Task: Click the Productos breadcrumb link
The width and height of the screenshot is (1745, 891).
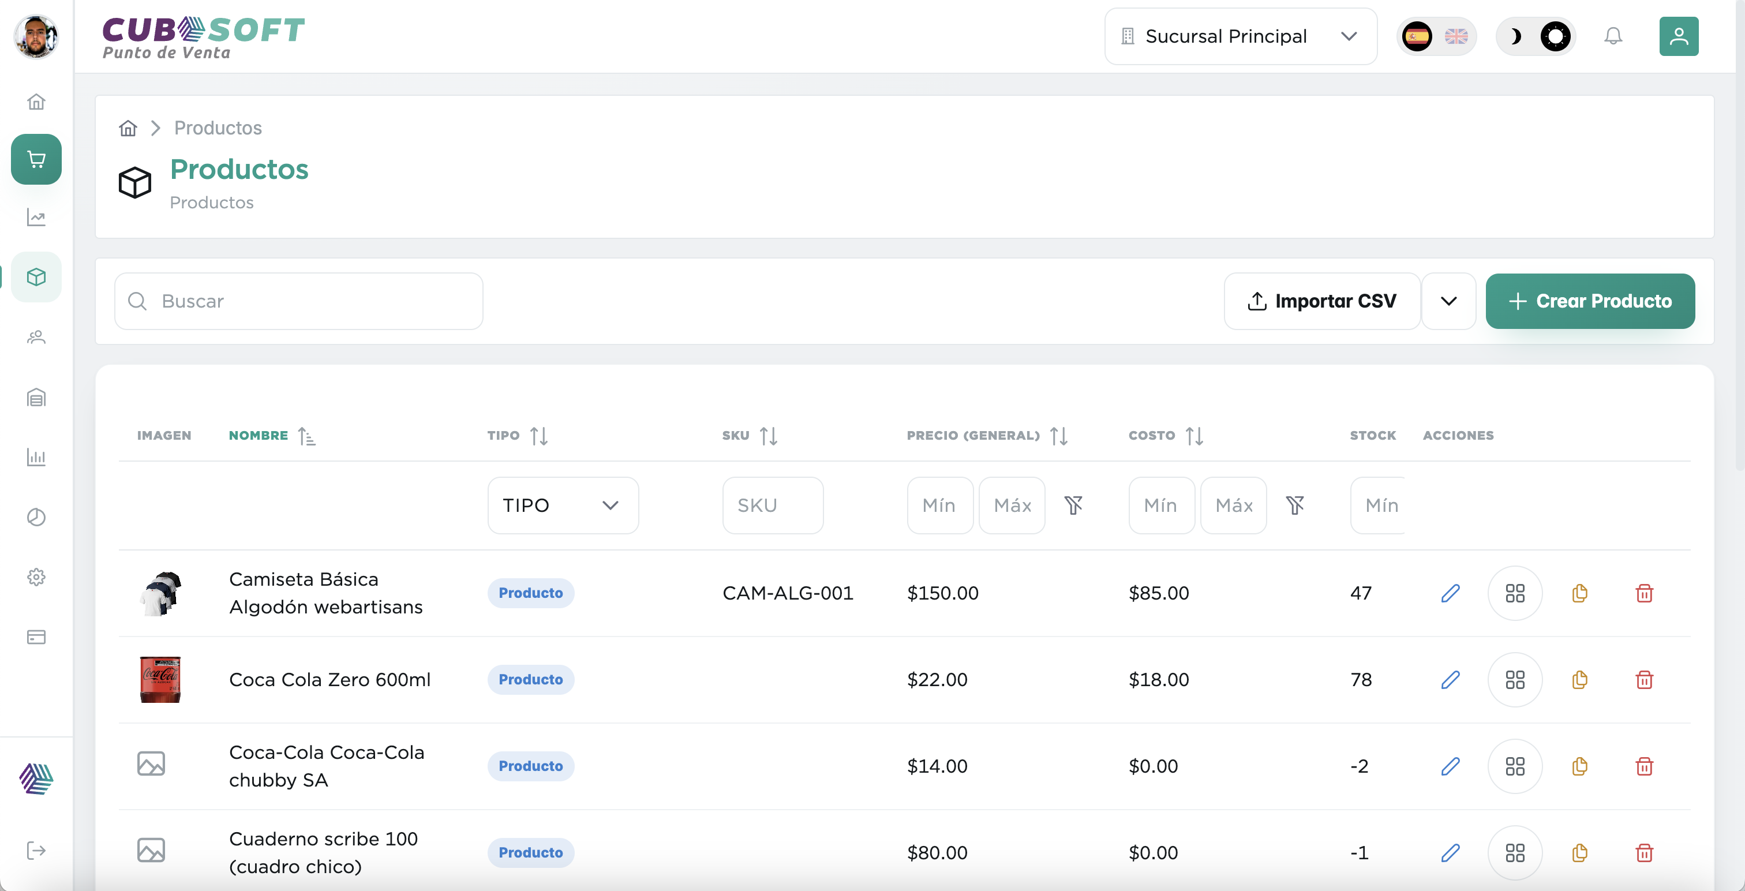Action: 218,128
